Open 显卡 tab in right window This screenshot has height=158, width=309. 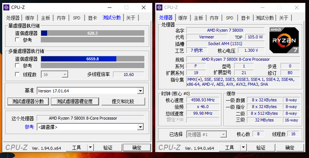[x=245, y=18]
